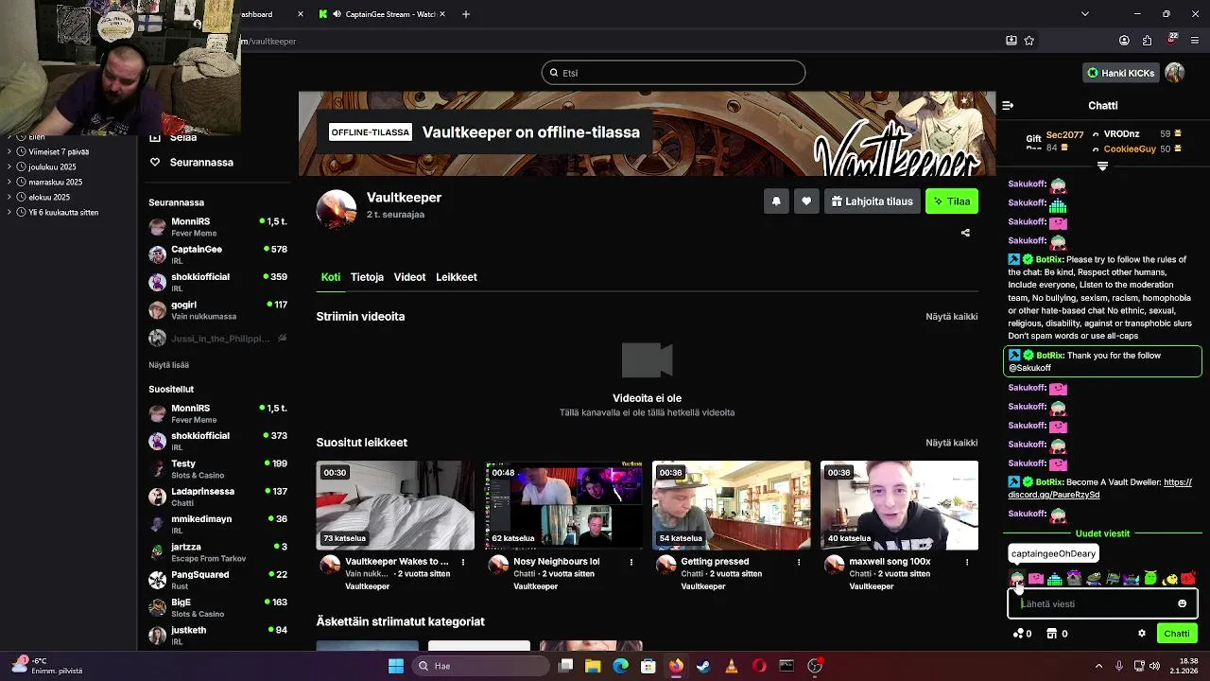The height and width of the screenshot is (681, 1210).
Task: Click Lahjoita tilaus gift button
Action: point(872,201)
